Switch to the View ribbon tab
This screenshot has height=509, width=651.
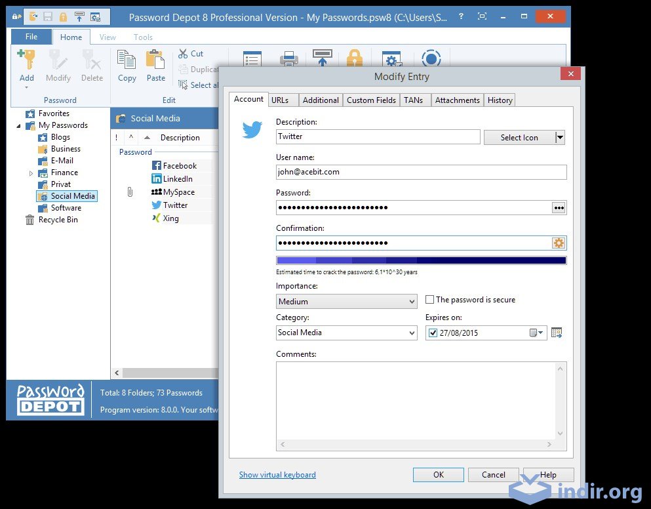pyautogui.click(x=108, y=37)
